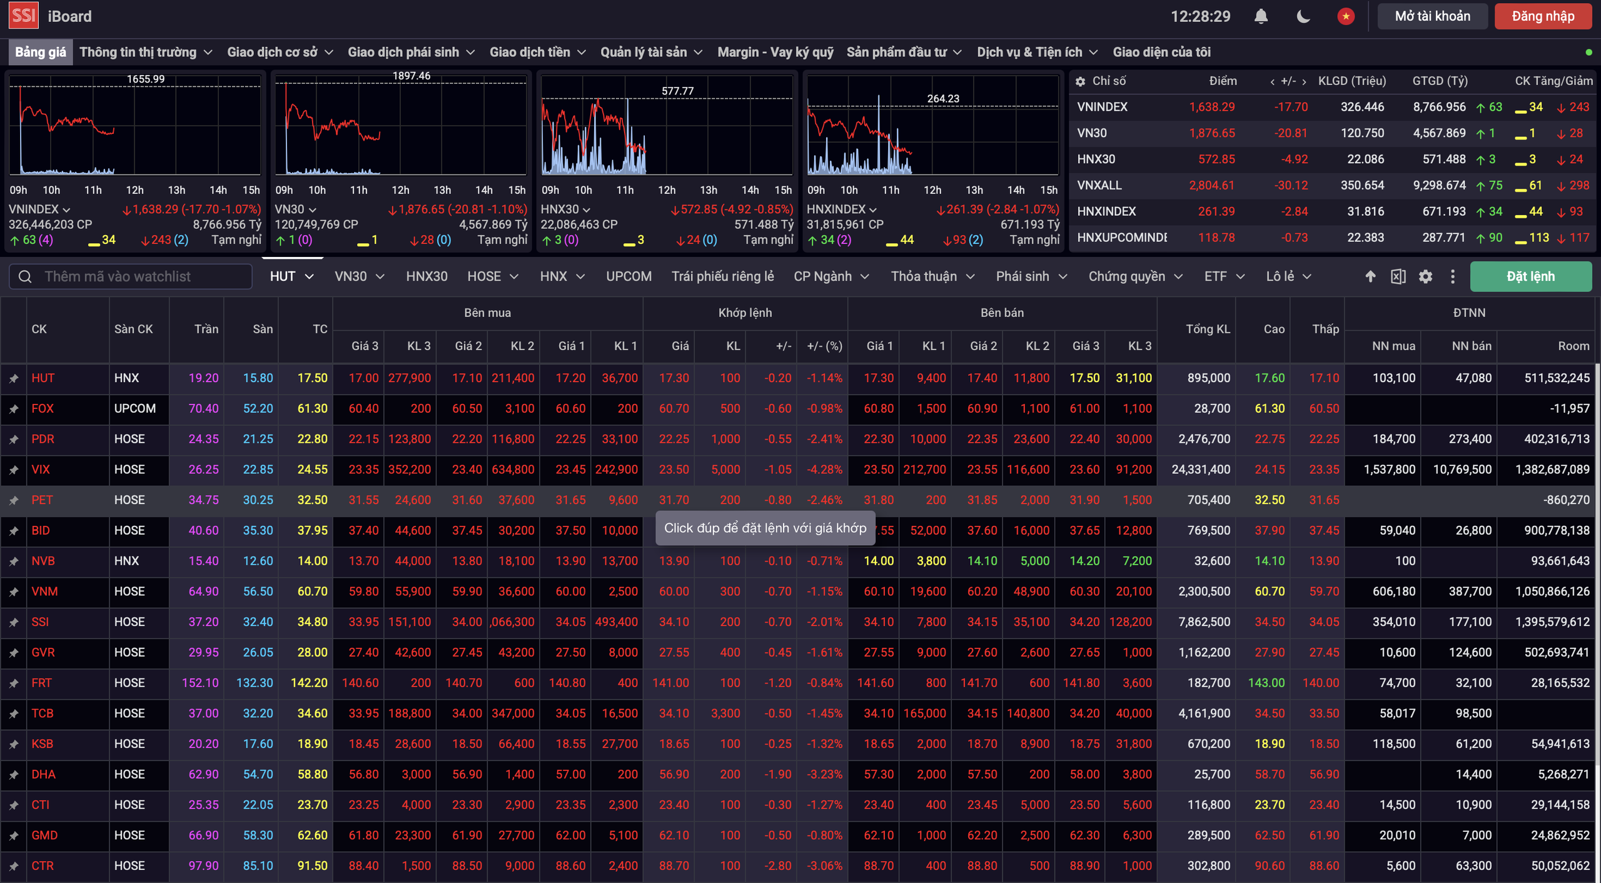
Task: Expand the VNINDEX chart selector dropdown
Action: (66, 209)
